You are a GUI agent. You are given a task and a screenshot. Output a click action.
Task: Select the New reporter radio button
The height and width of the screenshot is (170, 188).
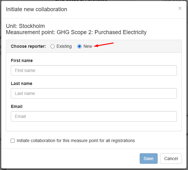pyautogui.click(x=80, y=47)
